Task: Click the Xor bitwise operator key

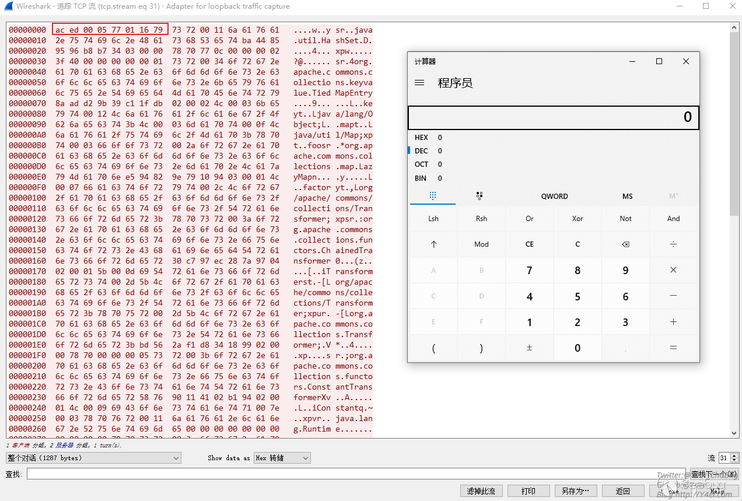Action: (x=577, y=219)
